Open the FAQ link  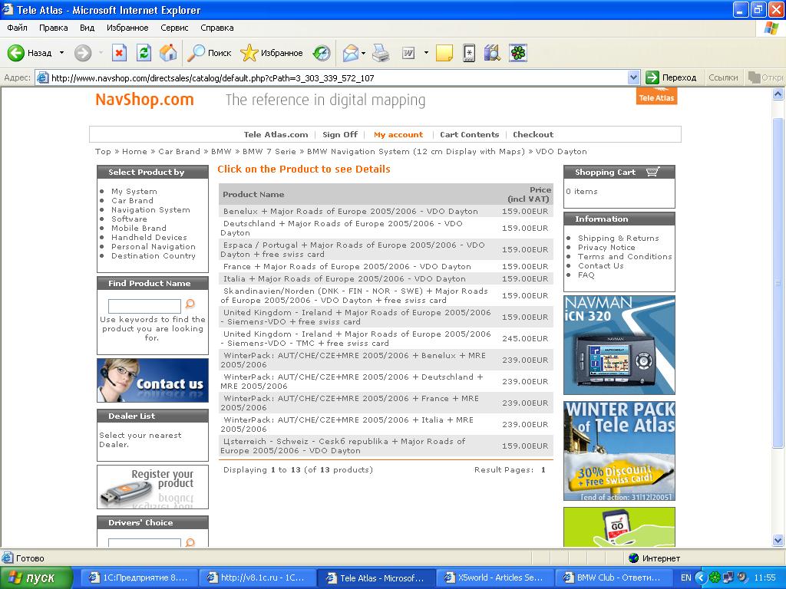point(586,275)
